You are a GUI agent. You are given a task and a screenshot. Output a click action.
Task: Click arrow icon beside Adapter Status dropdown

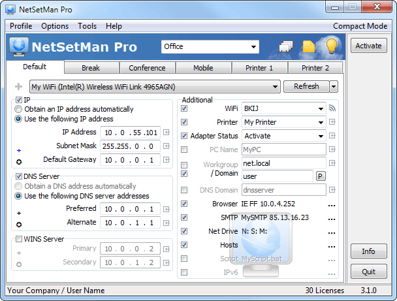point(332,136)
